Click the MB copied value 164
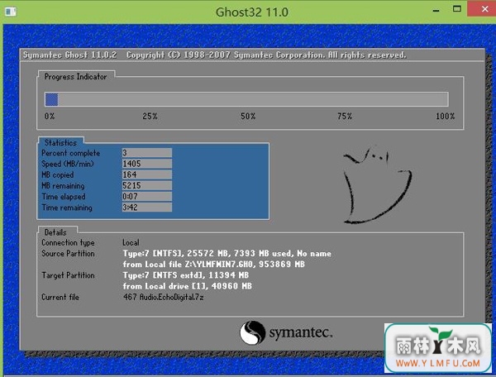 [x=147, y=174]
